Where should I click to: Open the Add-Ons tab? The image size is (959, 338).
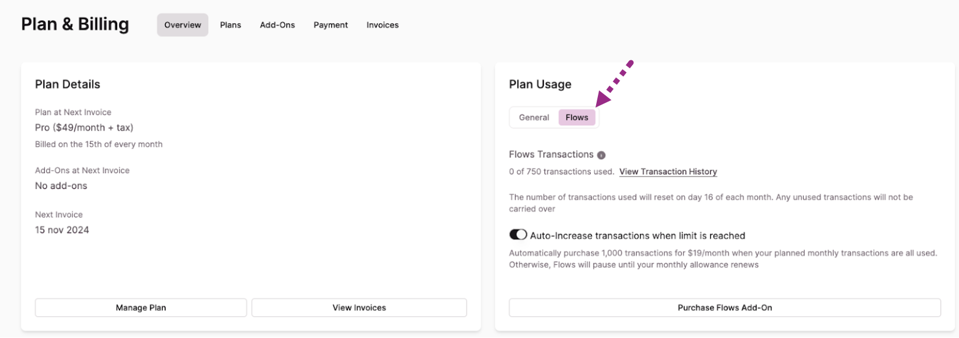tap(277, 25)
